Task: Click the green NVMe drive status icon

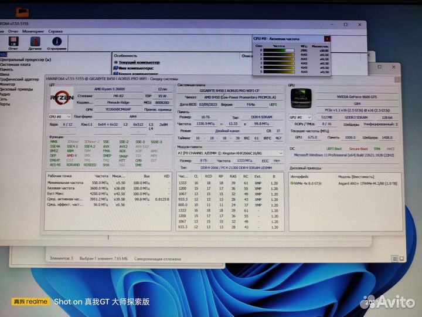Action: pos(292,183)
